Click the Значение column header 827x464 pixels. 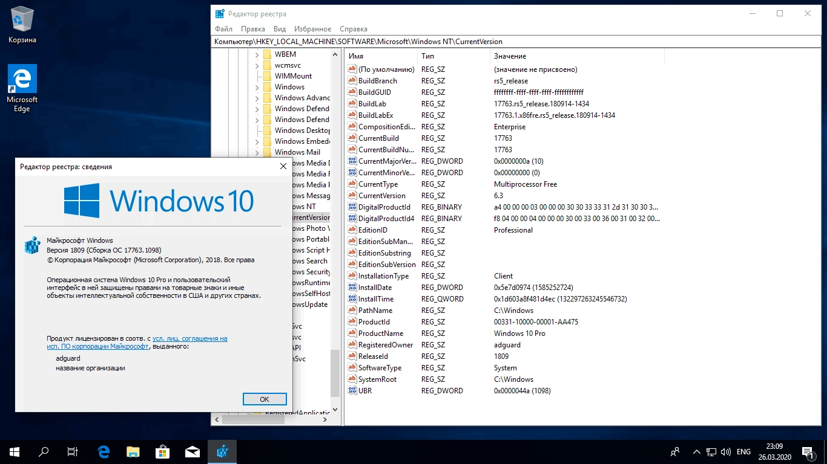[x=576, y=56]
